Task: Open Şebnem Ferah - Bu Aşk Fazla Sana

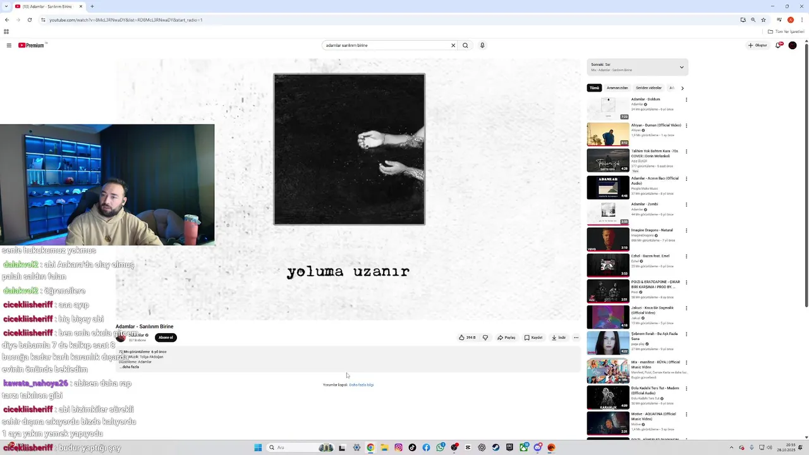Action: point(654,336)
